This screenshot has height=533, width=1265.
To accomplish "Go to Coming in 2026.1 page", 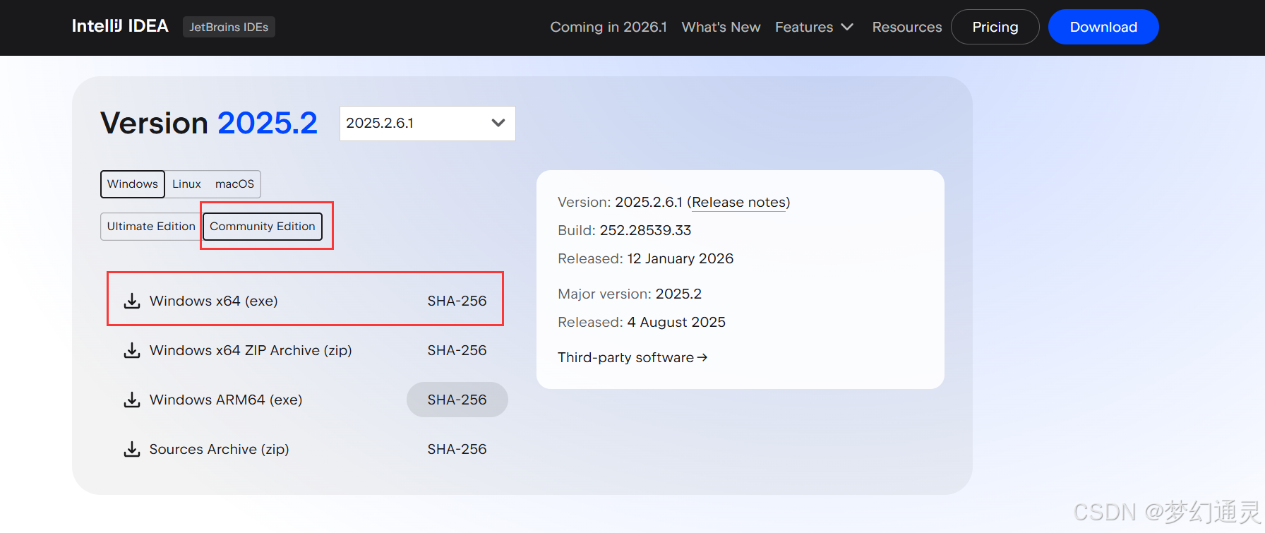I will 608,27.
